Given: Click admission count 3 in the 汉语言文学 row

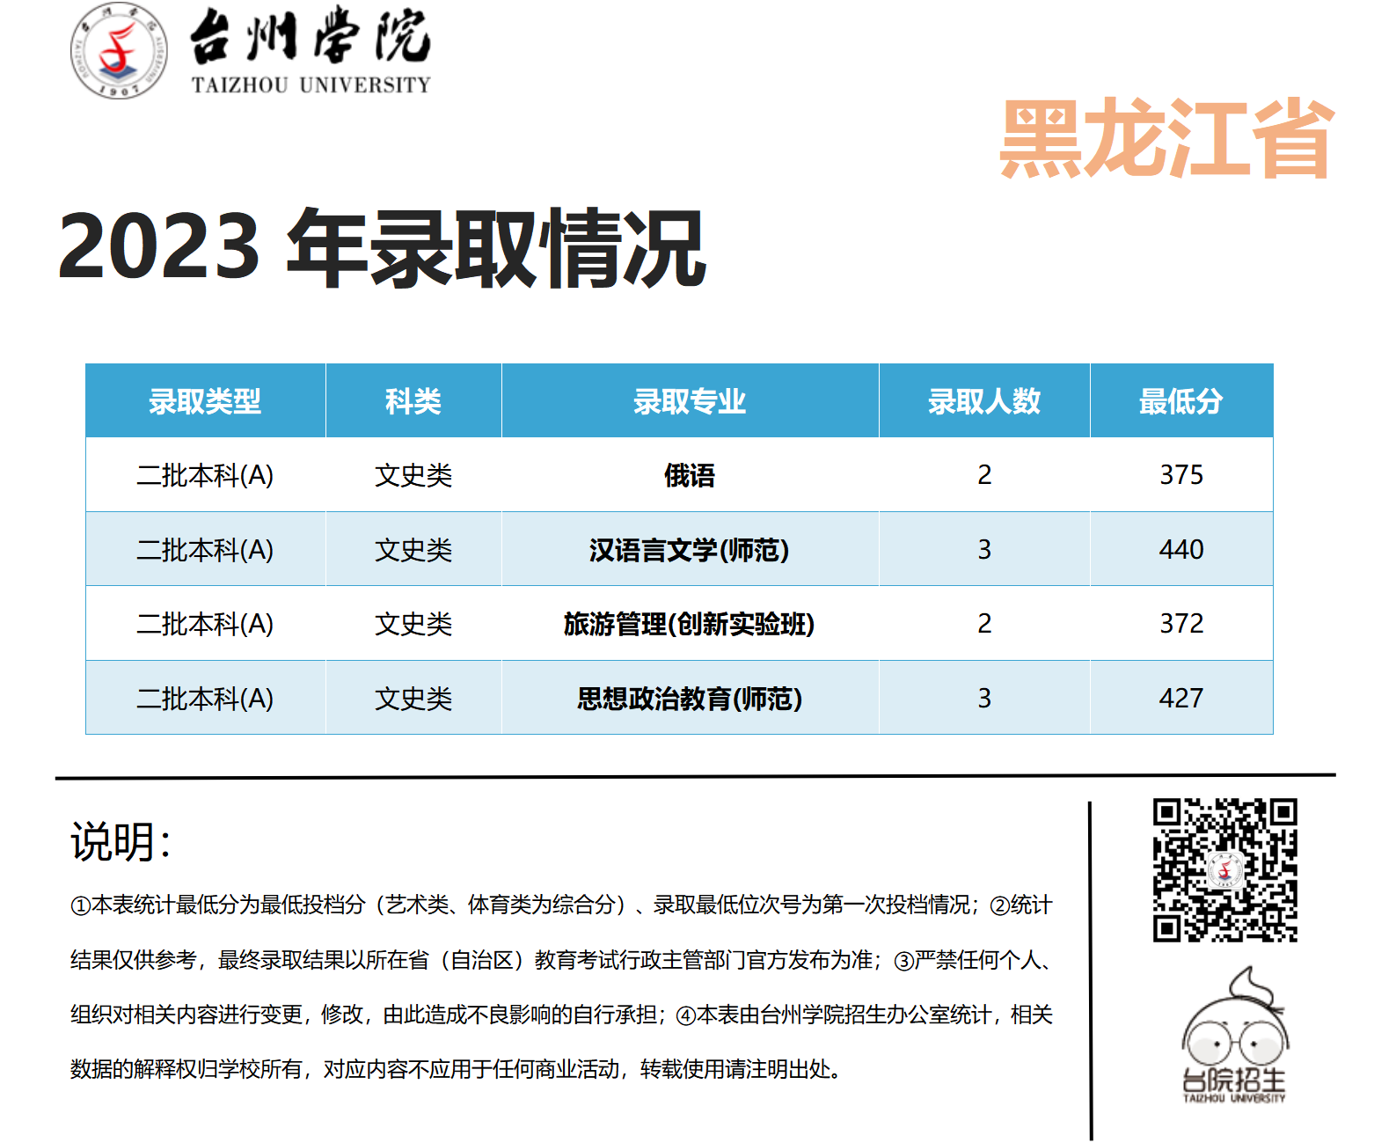Looking at the screenshot, I should [984, 550].
